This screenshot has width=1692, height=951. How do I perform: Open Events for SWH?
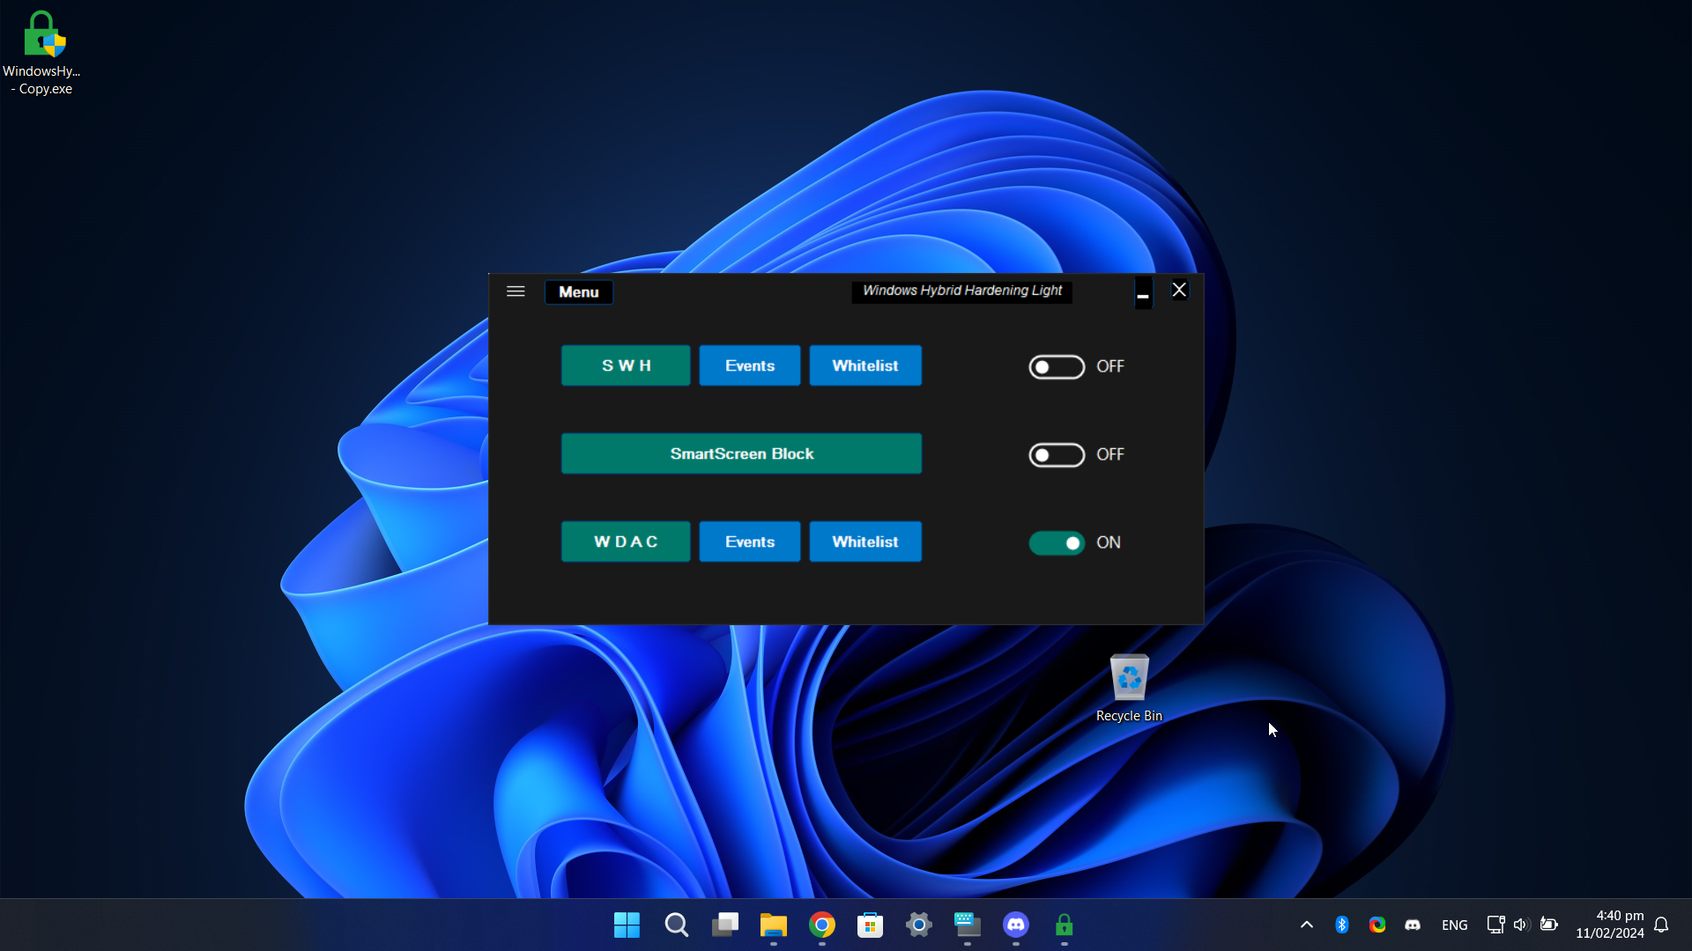click(749, 365)
